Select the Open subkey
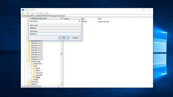Screen dimensions: 173x97 (38, 68)
